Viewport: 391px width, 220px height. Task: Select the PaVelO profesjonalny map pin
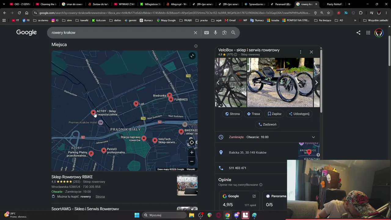tap(104, 150)
